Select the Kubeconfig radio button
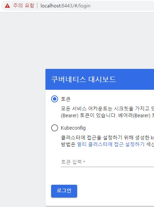154x207 pixels. (55, 128)
